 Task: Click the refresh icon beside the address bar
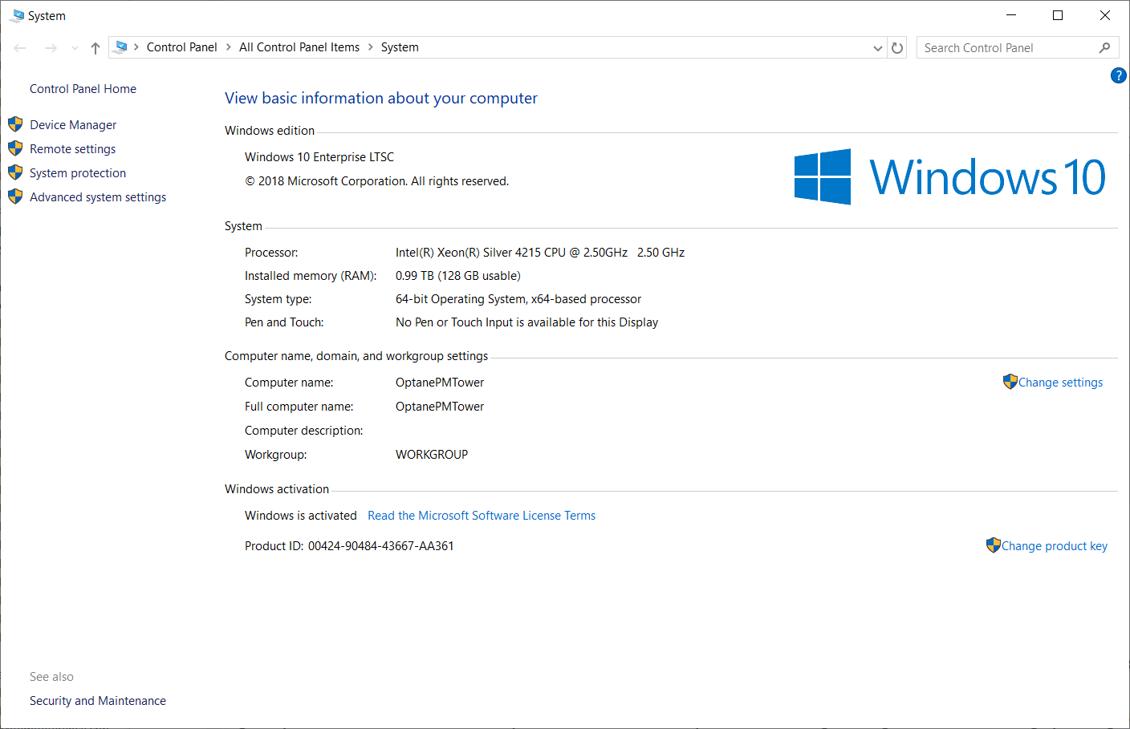pos(897,48)
